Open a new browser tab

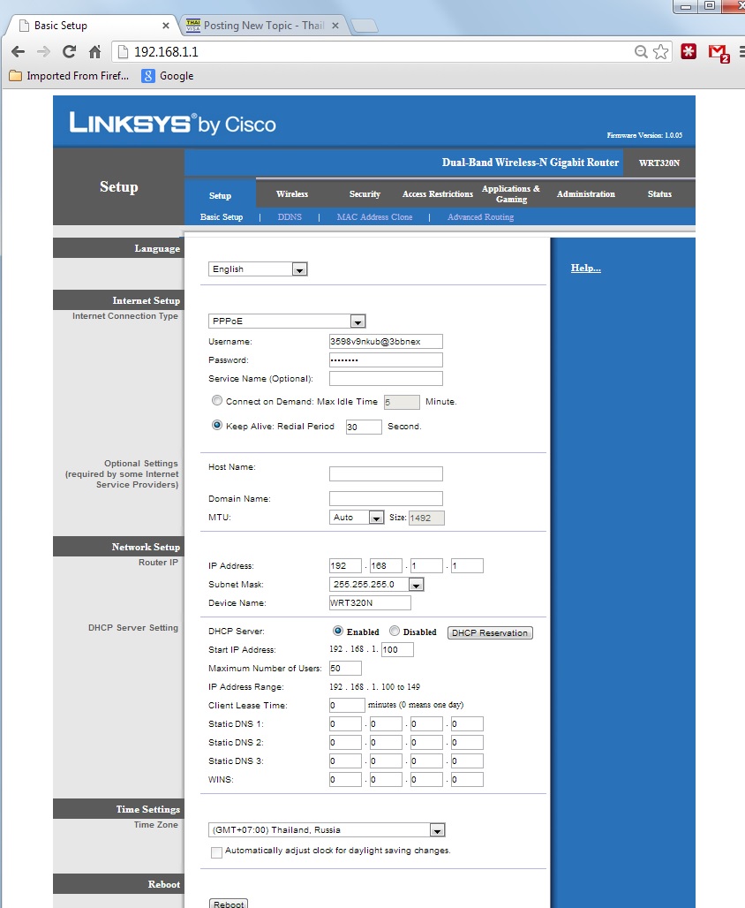[365, 26]
